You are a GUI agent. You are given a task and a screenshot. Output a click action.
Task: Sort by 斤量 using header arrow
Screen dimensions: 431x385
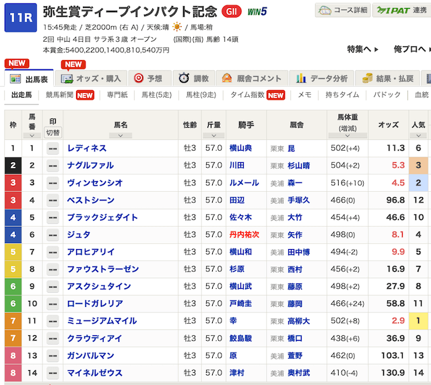pyautogui.click(x=213, y=135)
